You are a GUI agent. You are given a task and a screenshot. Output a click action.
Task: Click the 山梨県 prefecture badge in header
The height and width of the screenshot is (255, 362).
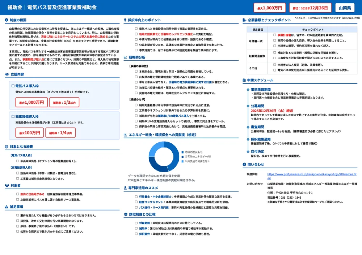(x=345, y=8)
